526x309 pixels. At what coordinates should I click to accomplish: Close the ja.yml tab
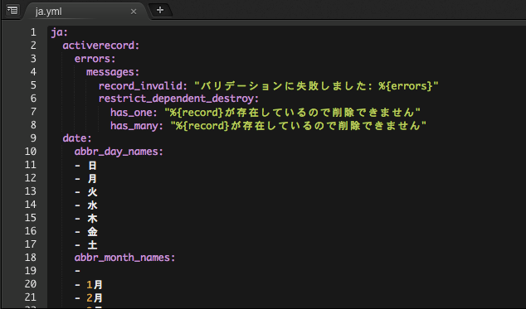pos(134,12)
